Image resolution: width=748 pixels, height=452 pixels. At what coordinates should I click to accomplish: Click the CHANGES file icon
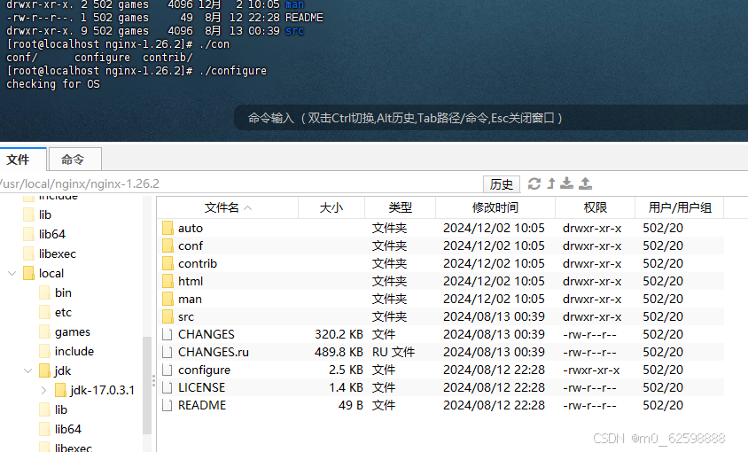click(167, 334)
